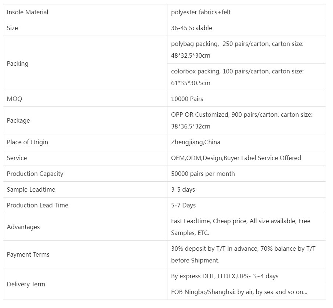Click the 10000 Pairs value

point(187,99)
